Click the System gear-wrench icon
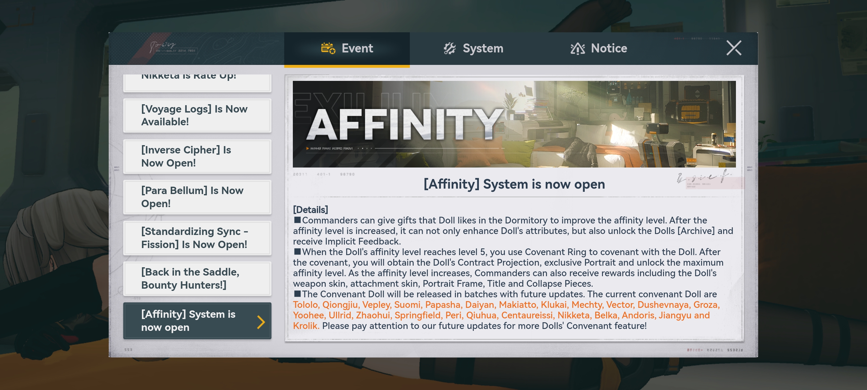 449,49
